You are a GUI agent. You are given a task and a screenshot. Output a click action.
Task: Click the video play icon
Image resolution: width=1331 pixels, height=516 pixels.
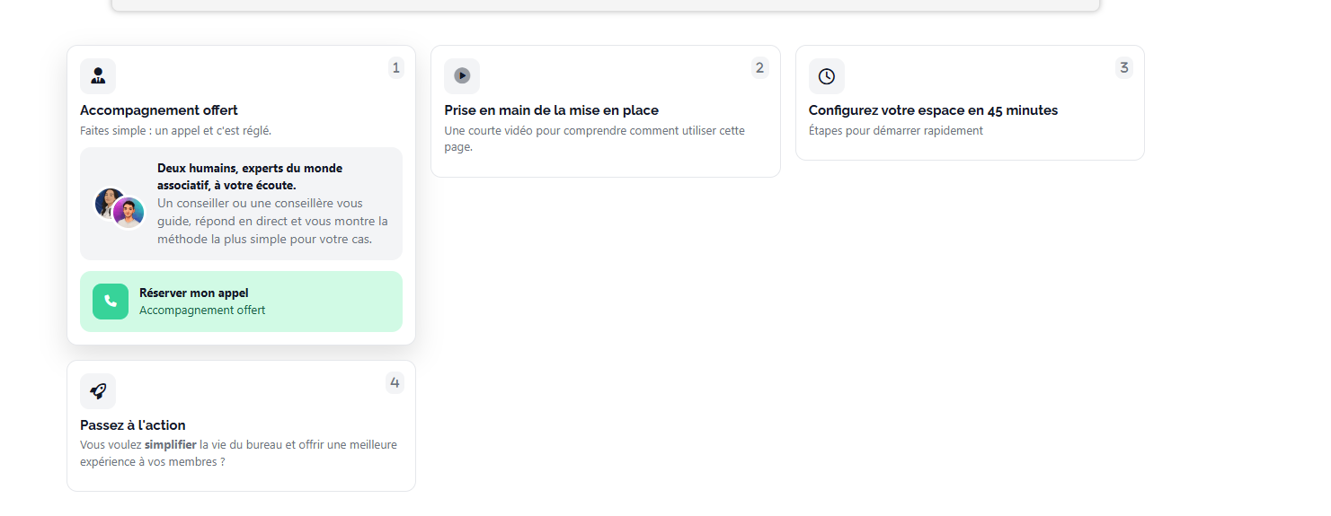tap(462, 76)
